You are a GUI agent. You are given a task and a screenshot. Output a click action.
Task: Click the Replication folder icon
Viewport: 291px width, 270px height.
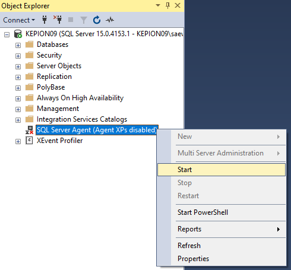pyautogui.click(x=30, y=77)
